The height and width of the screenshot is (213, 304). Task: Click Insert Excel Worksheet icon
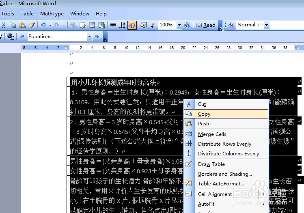(101, 25)
